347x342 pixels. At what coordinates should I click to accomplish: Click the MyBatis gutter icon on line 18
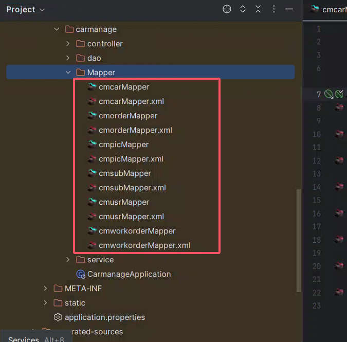339,239
